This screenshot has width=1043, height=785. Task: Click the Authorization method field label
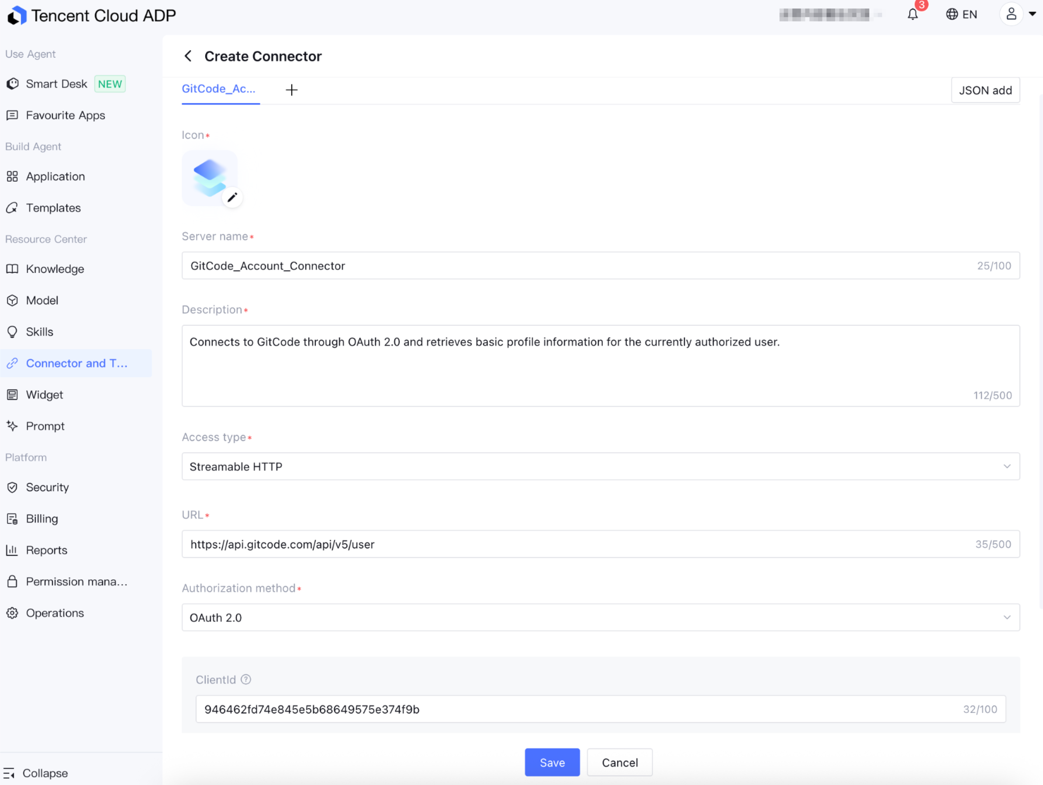pos(238,588)
